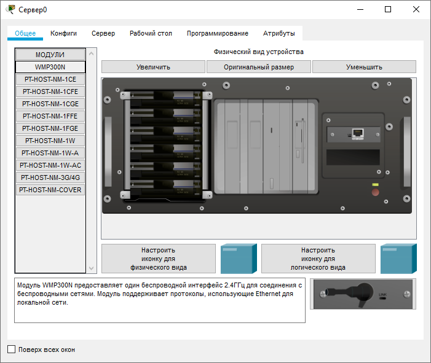Image resolution: width=431 pixels, height=363 pixels.
Task: Minimize the Сервер0 window
Action: pyautogui.click(x=360, y=9)
